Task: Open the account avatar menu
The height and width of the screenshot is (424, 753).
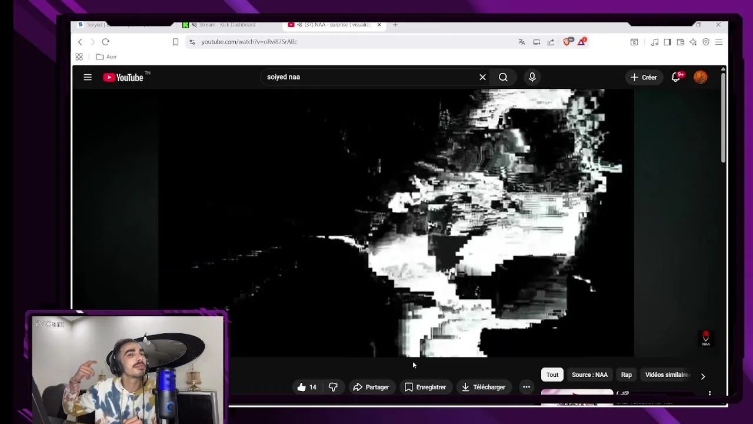Action: click(x=700, y=77)
